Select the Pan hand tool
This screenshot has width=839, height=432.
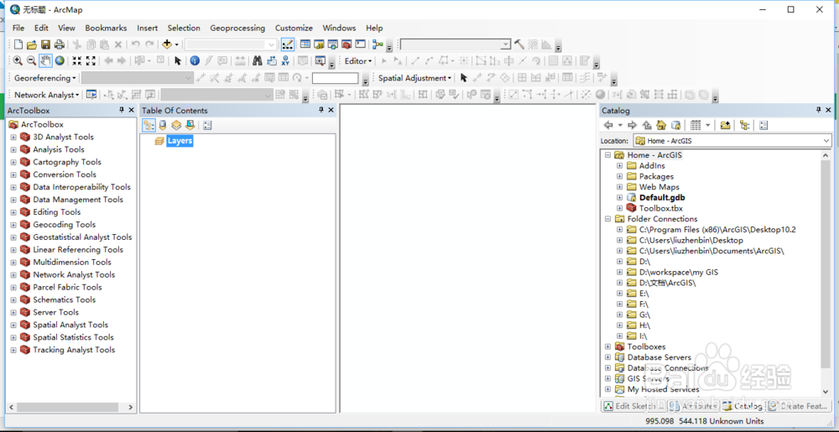[45, 61]
